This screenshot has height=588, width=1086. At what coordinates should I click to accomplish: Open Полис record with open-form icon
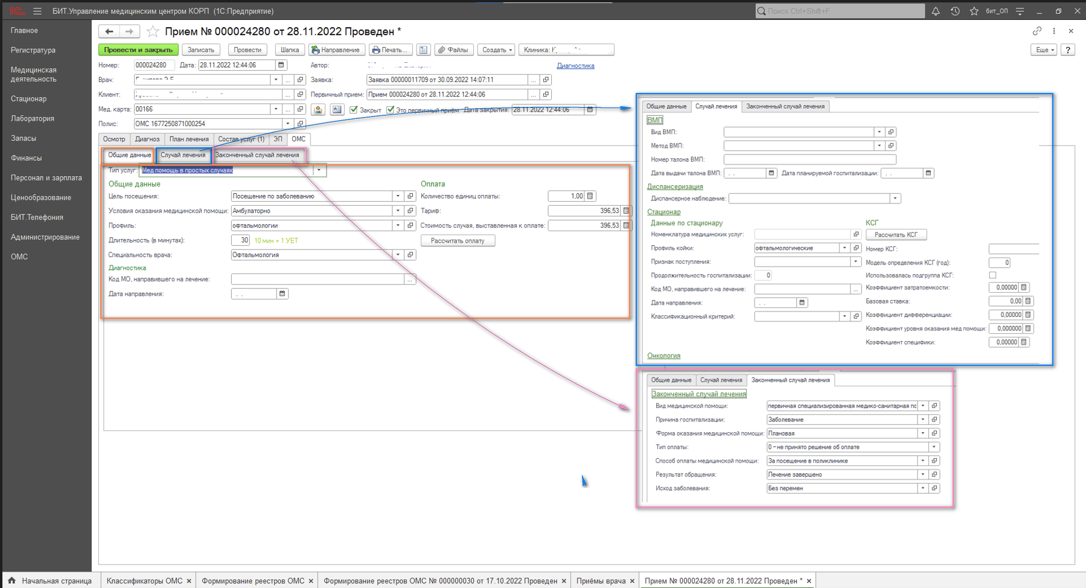pos(300,124)
